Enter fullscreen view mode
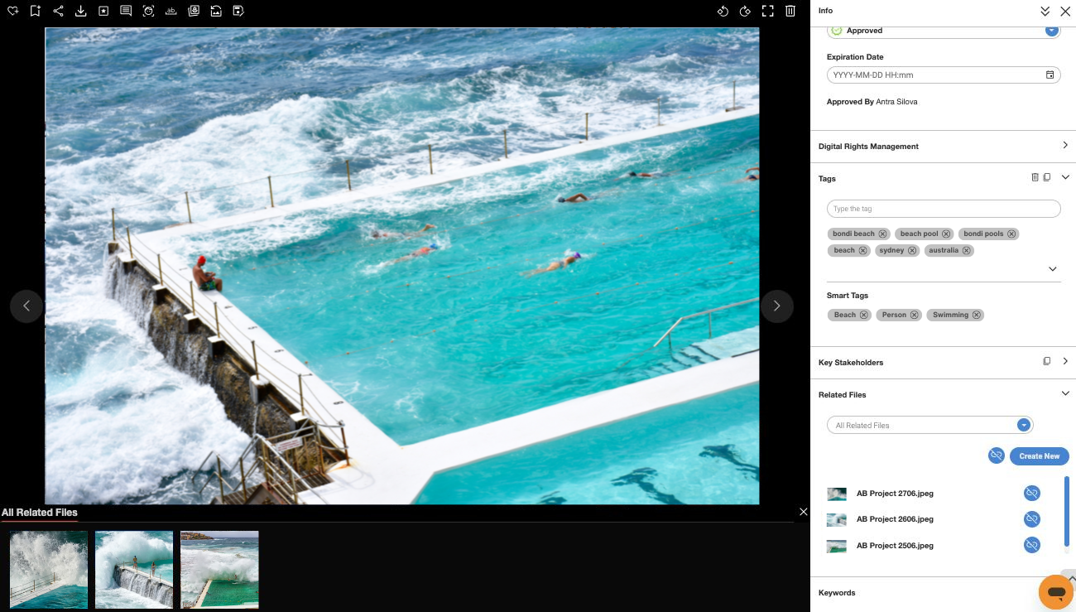Image resolution: width=1076 pixels, height=612 pixels. [767, 11]
